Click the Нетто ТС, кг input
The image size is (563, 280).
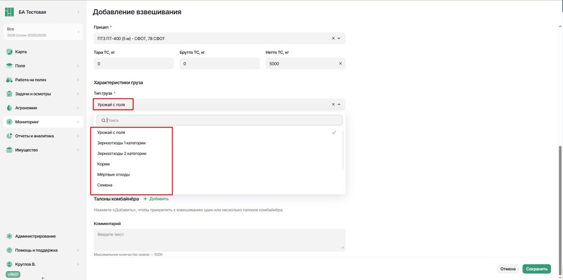pyautogui.click(x=306, y=64)
